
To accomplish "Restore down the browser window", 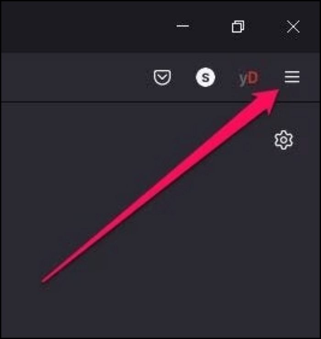I will click(x=238, y=27).
